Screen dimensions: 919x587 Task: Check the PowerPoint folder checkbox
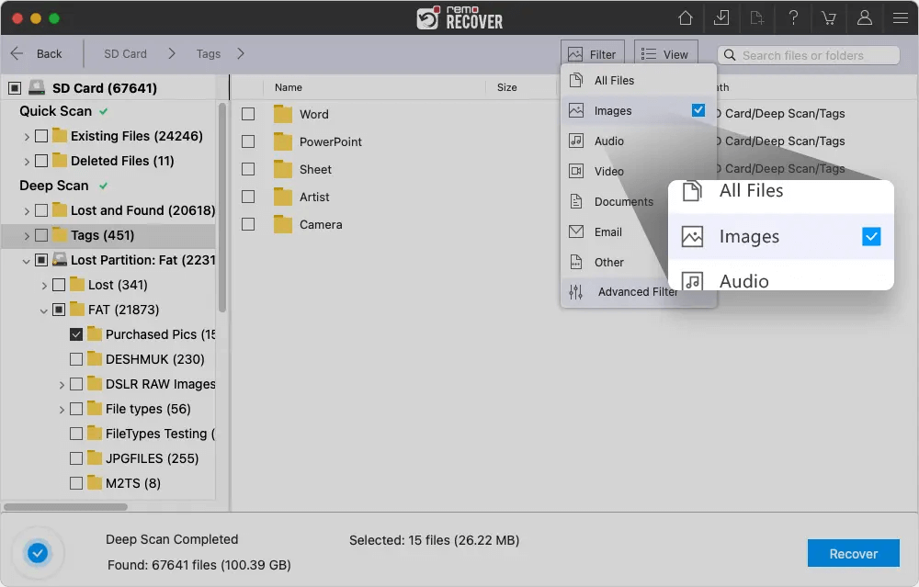pyautogui.click(x=248, y=141)
